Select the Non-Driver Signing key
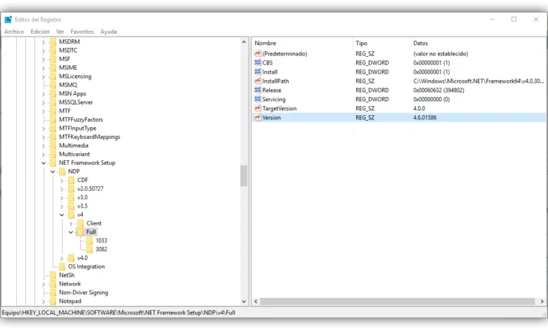 (84, 293)
